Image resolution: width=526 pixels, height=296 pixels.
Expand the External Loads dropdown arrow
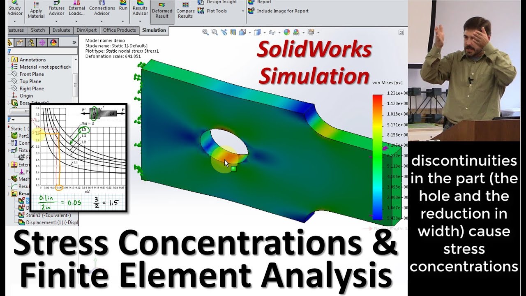click(77, 21)
